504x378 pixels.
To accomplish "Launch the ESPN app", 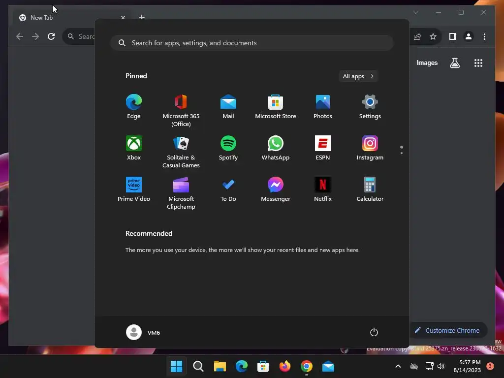I will (x=323, y=148).
